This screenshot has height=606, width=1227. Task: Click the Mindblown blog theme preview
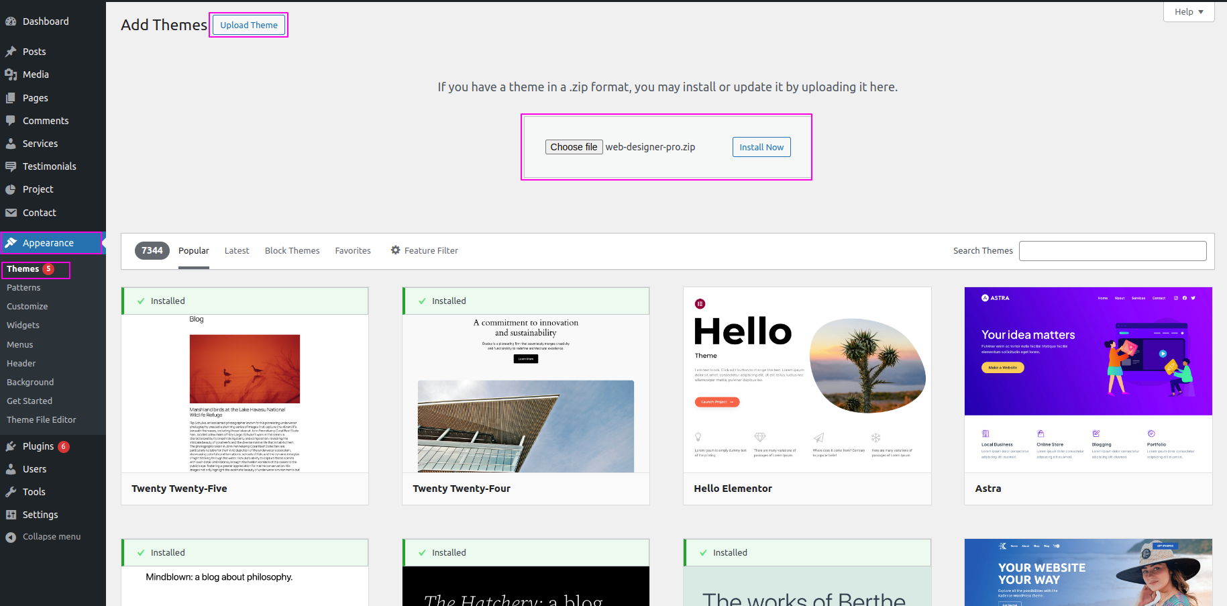click(245, 587)
